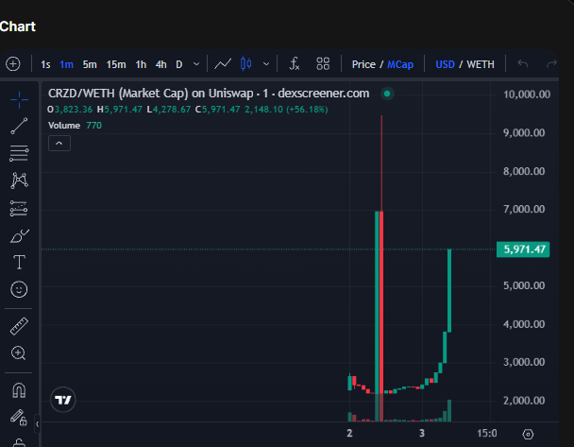
Task: Choose the 4h timeframe
Action: pyautogui.click(x=161, y=64)
